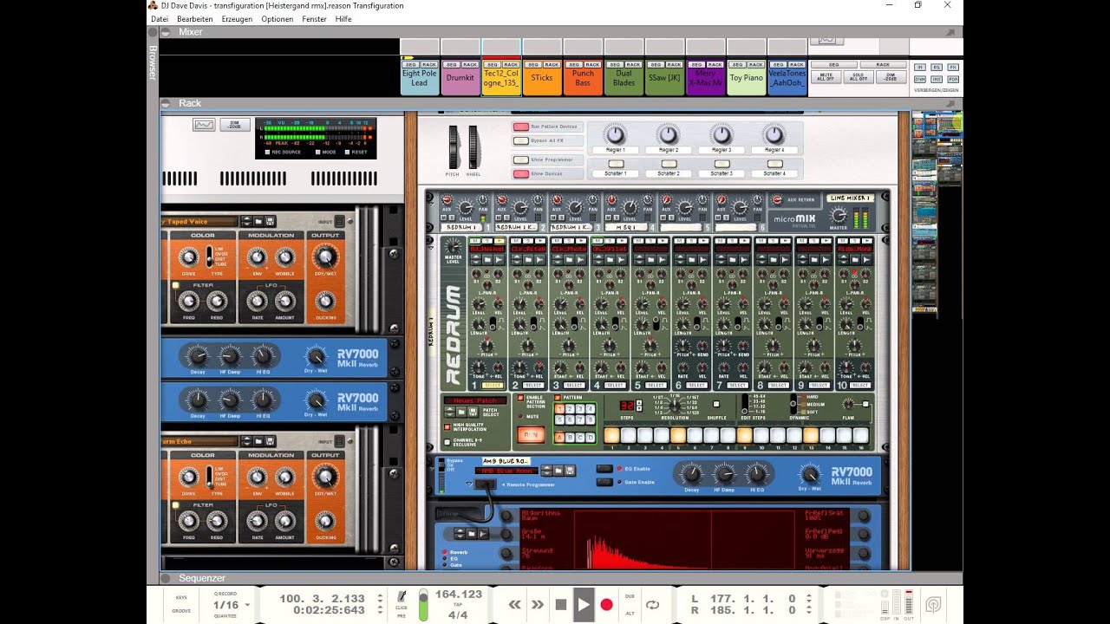The height and width of the screenshot is (624, 1110).
Task: Select the Eight Pole Lead mixer channel
Action: click(x=419, y=78)
